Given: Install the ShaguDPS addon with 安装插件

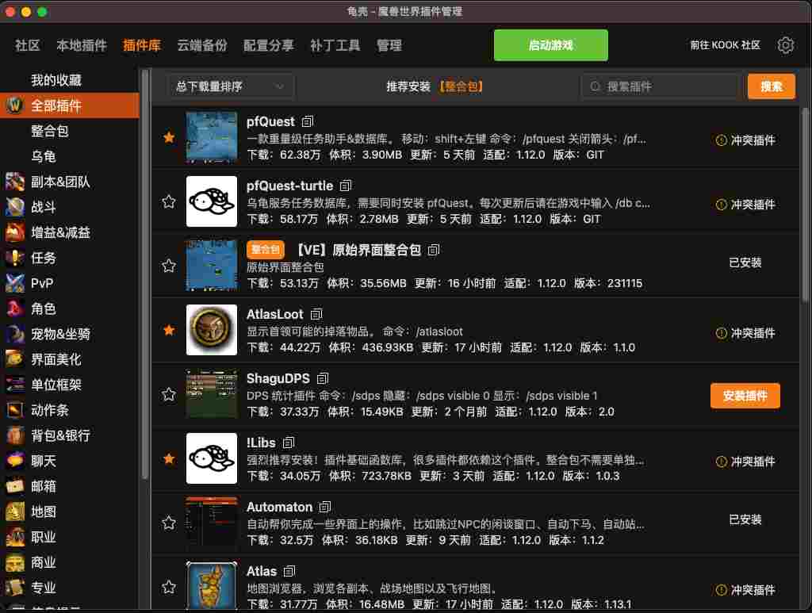Looking at the screenshot, I should [745, 396].
